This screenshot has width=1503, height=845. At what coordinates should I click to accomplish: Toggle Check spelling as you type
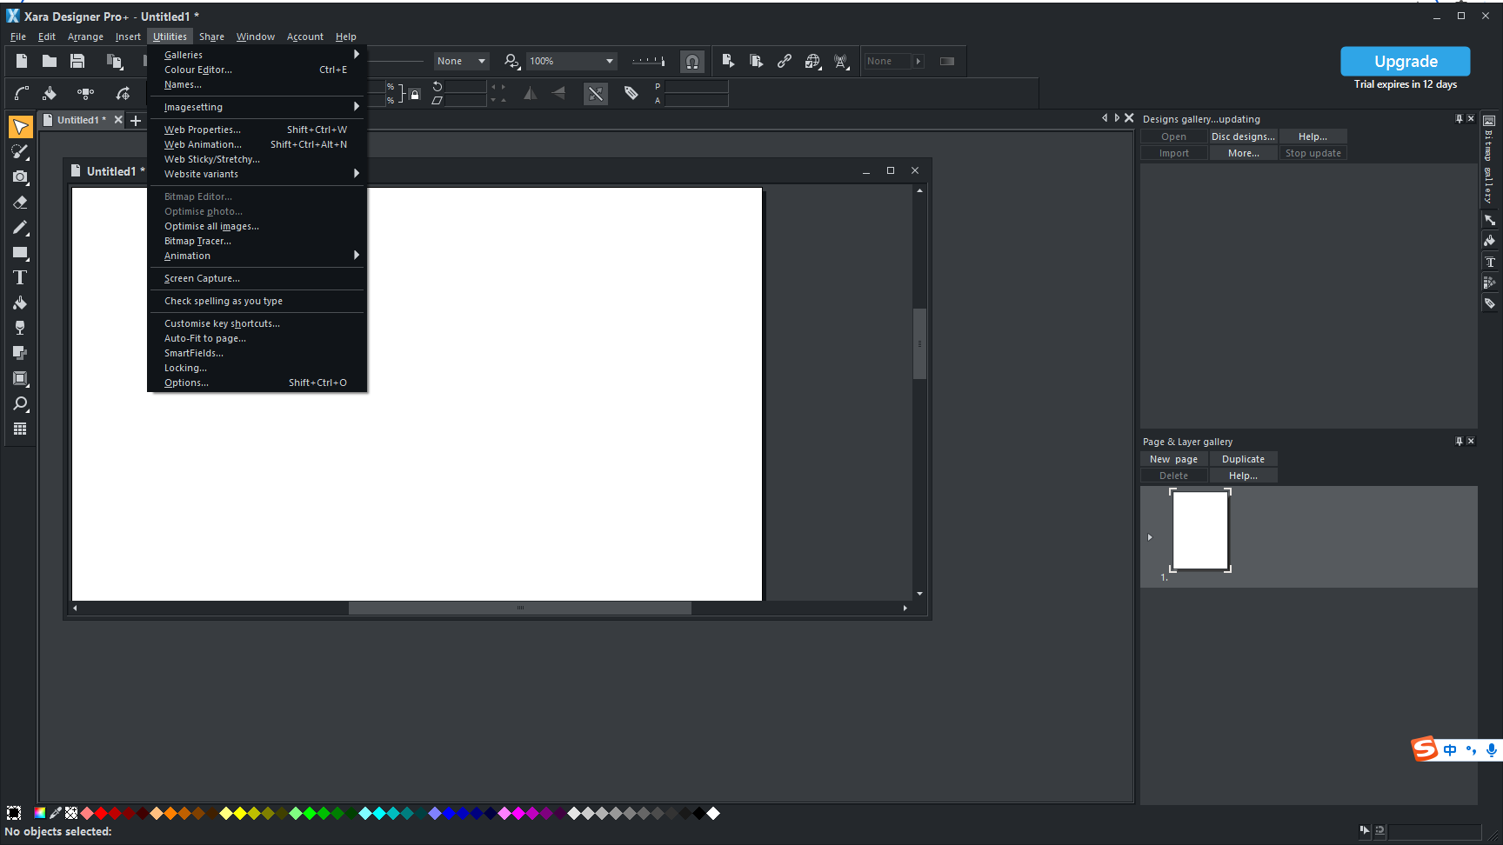224,302
